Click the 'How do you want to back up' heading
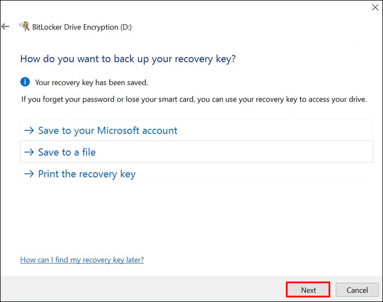 click(x=131, y=58)
